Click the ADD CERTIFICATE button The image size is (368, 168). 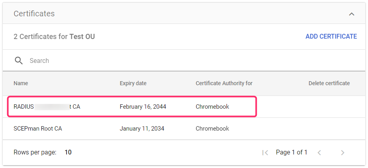click(x=331, y=37)
